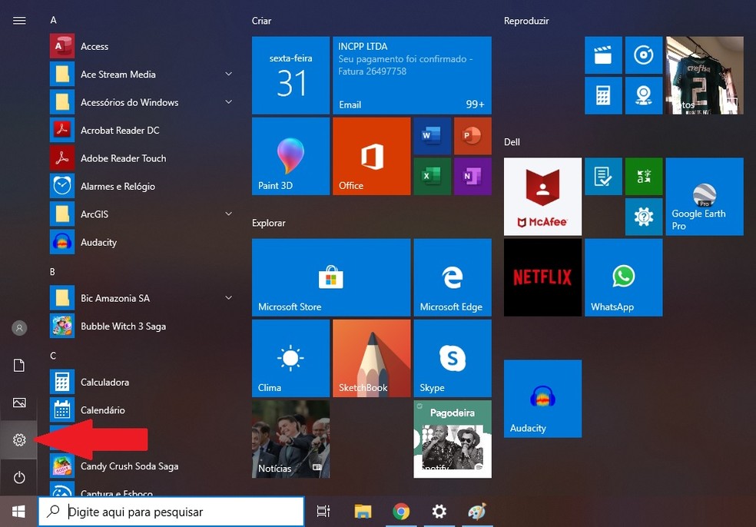Click the Google Chrome taskbar icon
The image size is (756, 527).
tap(400, 511)
